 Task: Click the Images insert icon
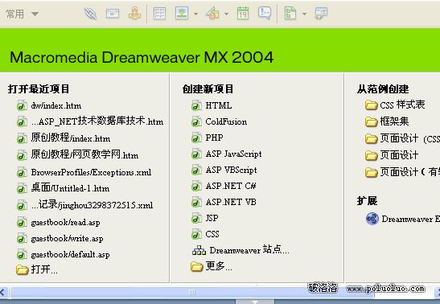click(182, 13)
